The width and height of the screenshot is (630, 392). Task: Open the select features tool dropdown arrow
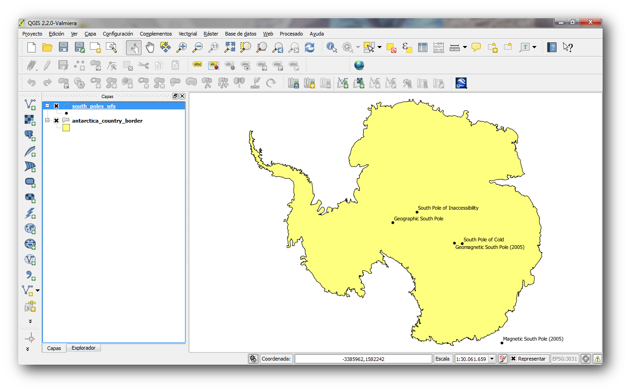[379, 47]
